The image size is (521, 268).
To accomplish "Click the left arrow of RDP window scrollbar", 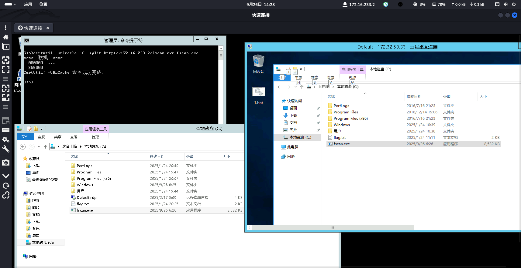I will coord(250,227).
